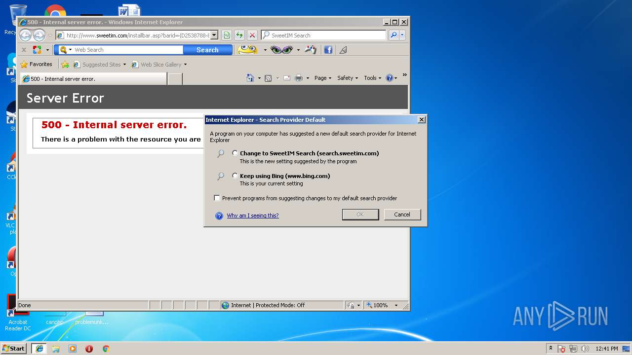The width and height of the screenshot is (632, 355).
Task: Check Prevent programs from suggesting changes
Action: coord(217,198)
